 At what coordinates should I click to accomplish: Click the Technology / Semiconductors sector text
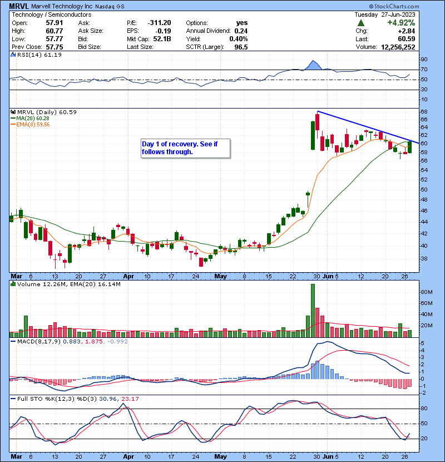(52, 14)
